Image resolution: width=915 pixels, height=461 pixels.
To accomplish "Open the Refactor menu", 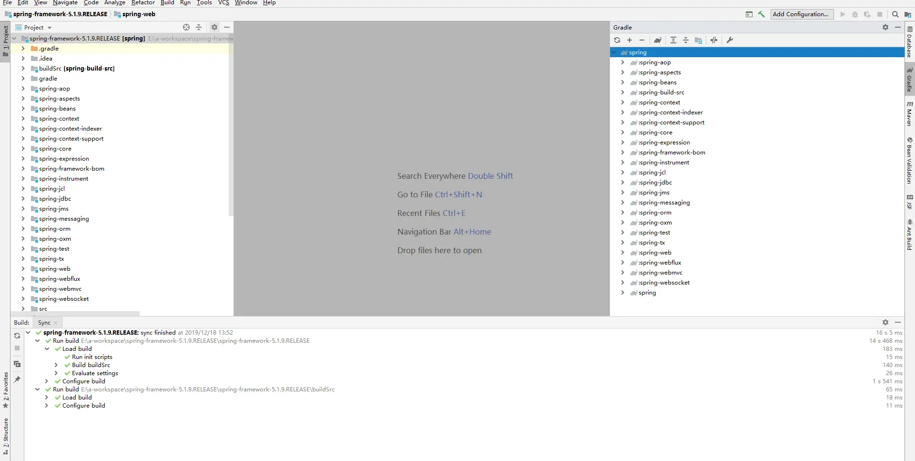I will (x=143, y=3).
